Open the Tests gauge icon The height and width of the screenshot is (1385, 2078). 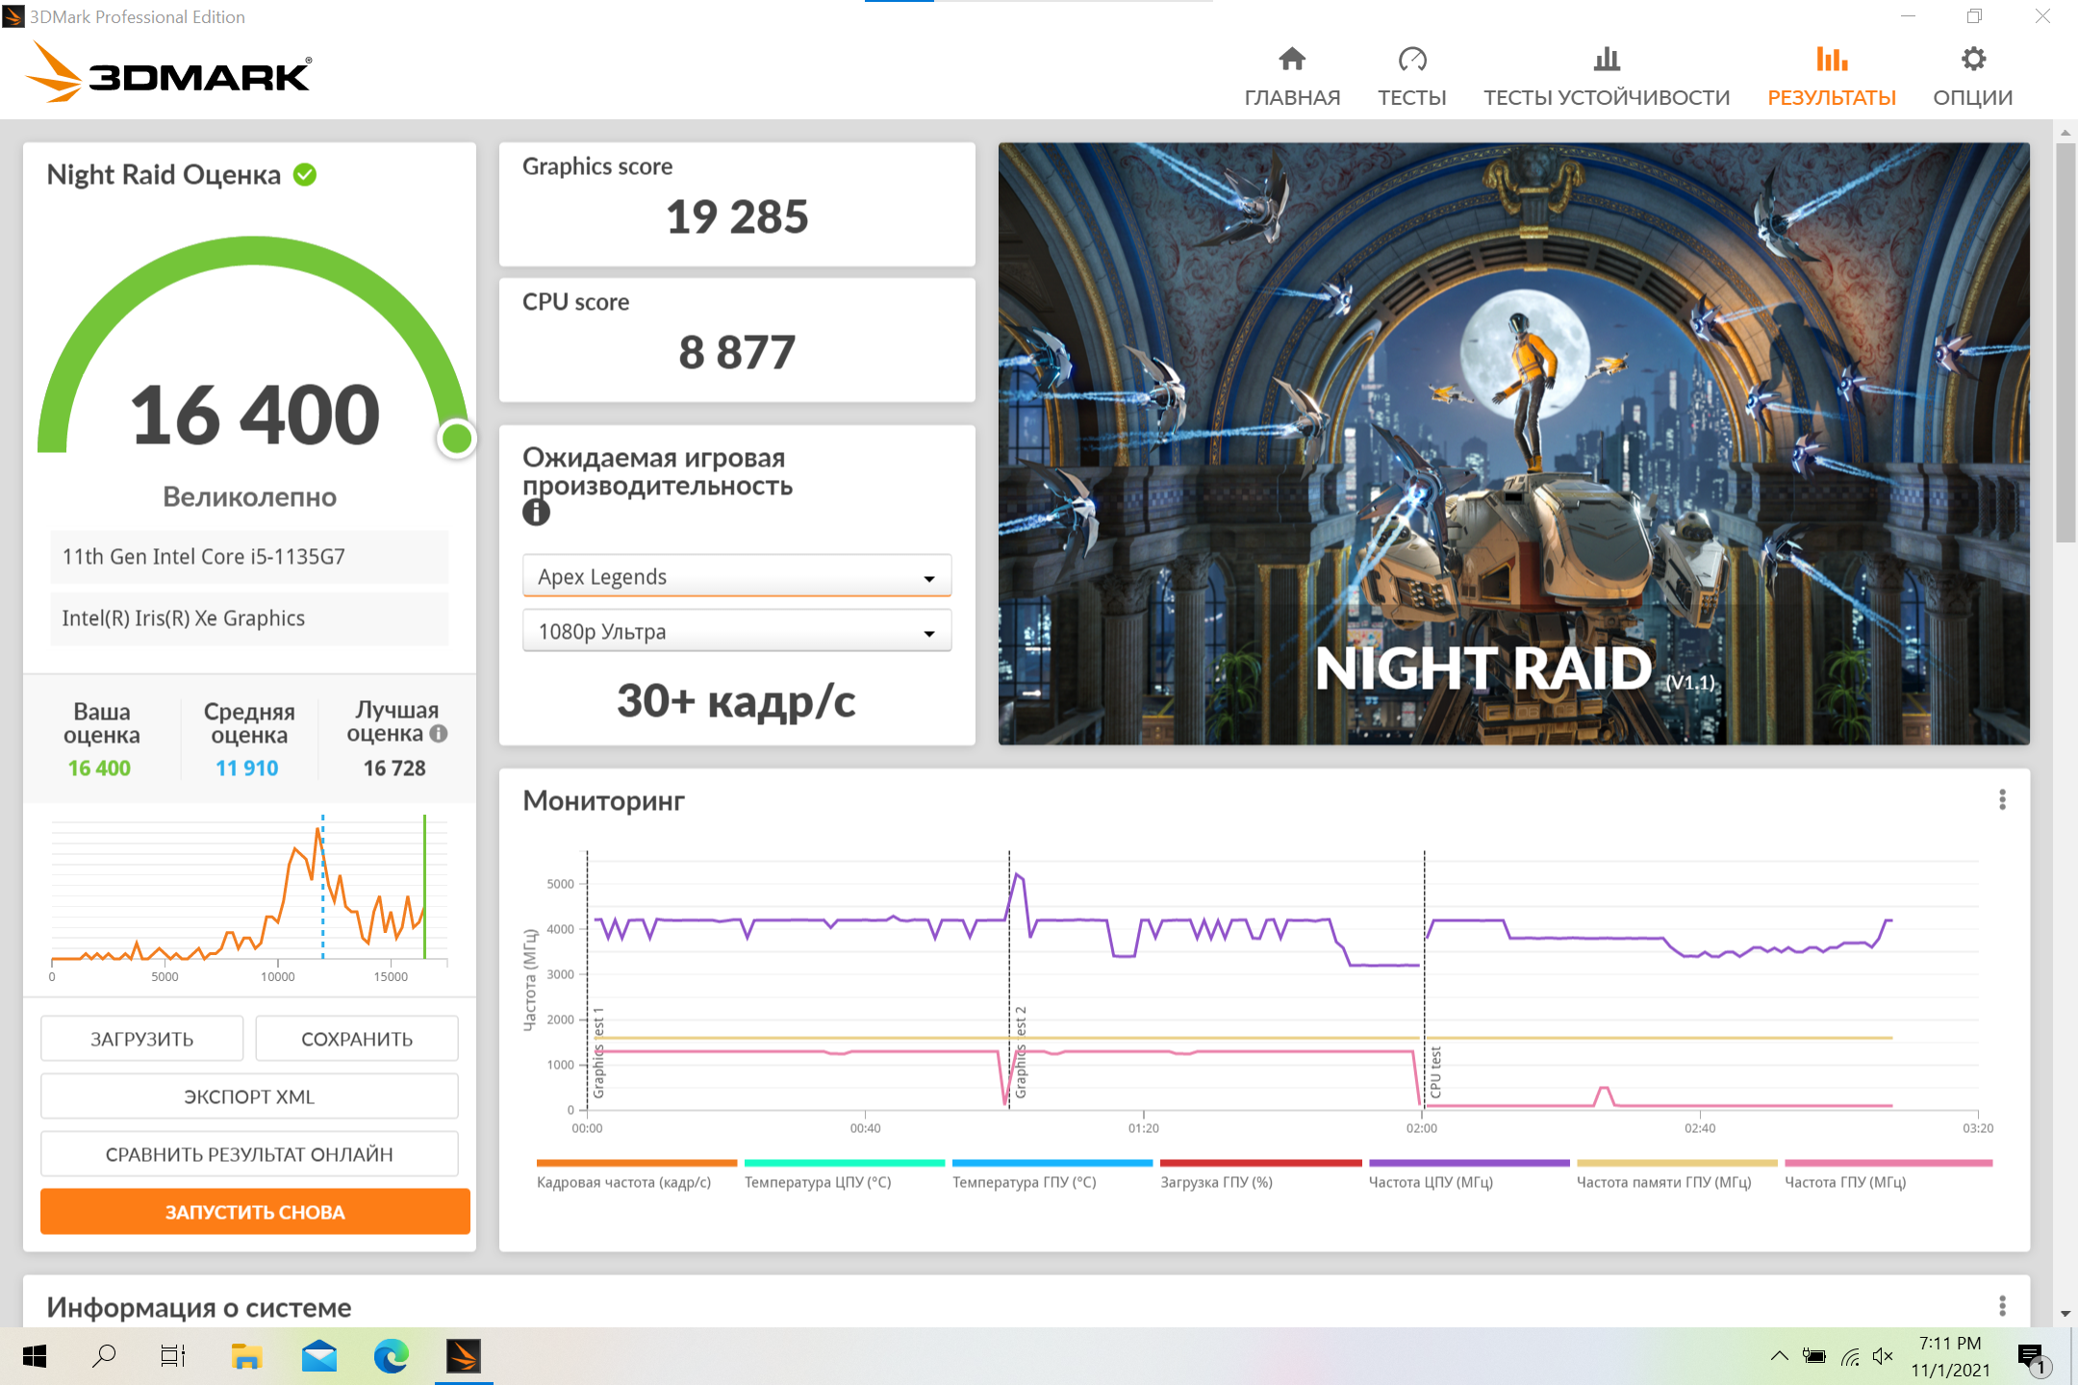(x=1411, y=60)
